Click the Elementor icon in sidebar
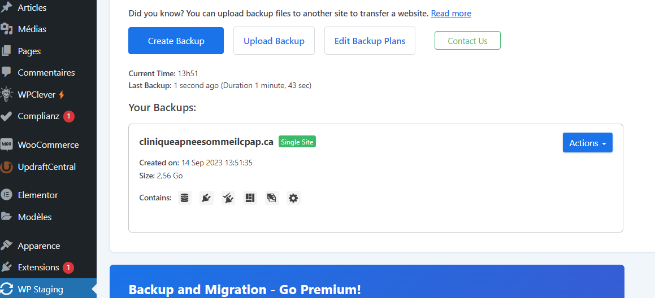655x298 pixels. click(x=6, y=195)
